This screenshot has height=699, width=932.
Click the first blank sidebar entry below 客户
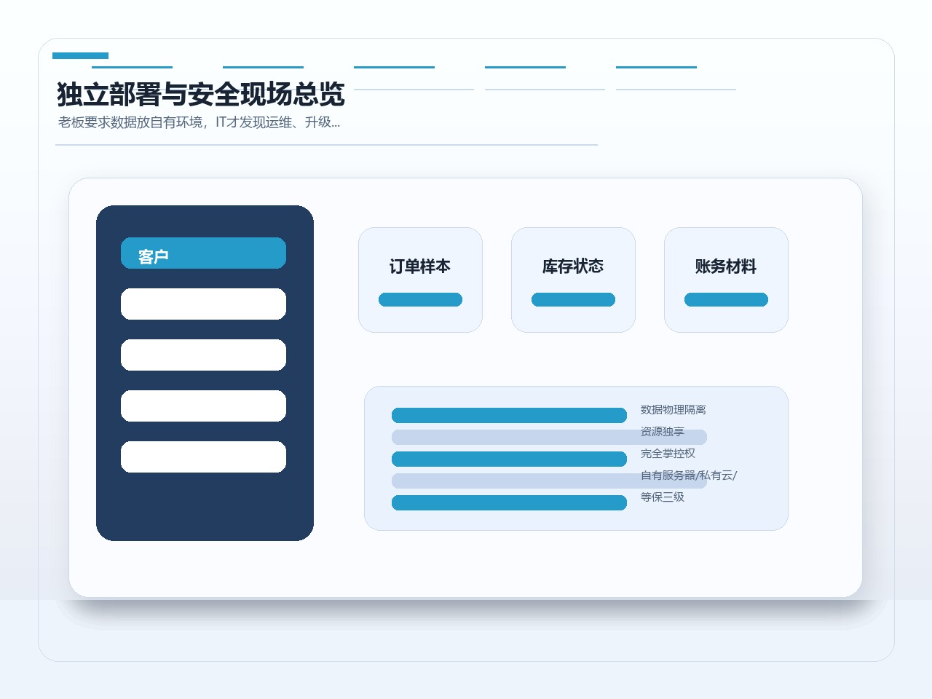click(203, 304)
